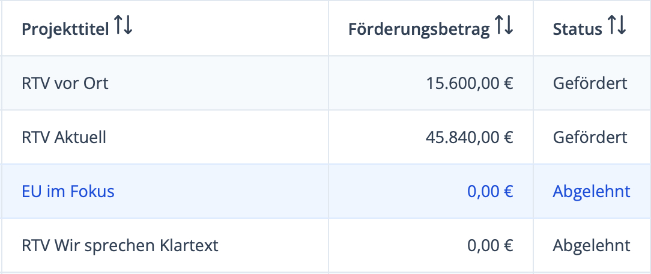The height and width of the screenshot is (274, 651).
Task: Click empty space in the RTV vor Ort title cell
Action: tap(228, 83)
